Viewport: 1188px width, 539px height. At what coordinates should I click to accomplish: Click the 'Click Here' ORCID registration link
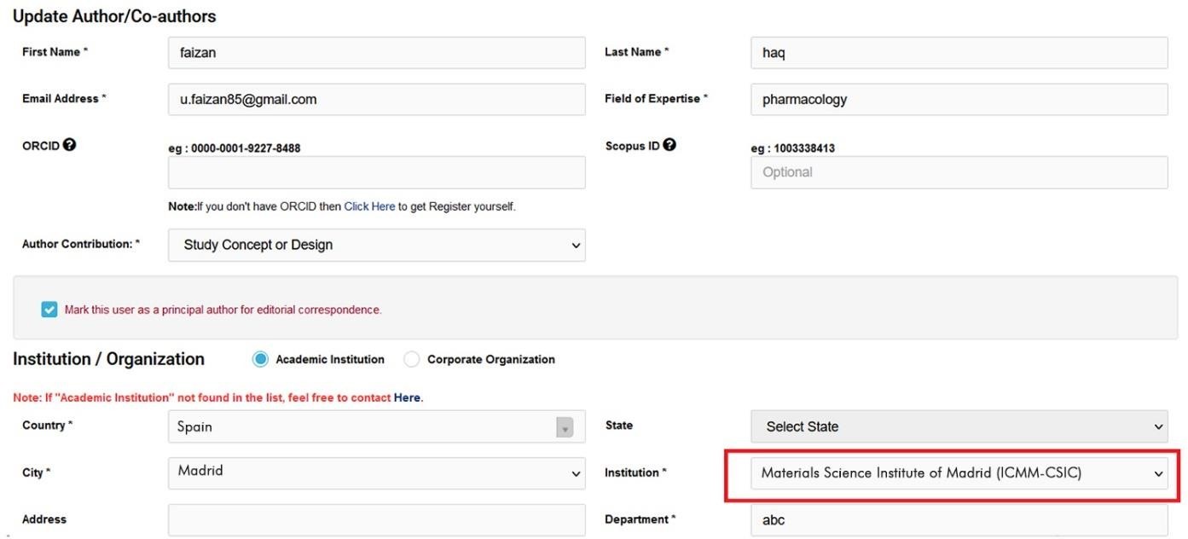tap(369, 206)
